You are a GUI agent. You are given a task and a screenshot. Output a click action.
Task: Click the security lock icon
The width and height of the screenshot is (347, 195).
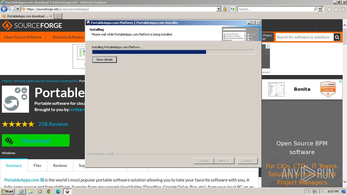click(225, 9)
